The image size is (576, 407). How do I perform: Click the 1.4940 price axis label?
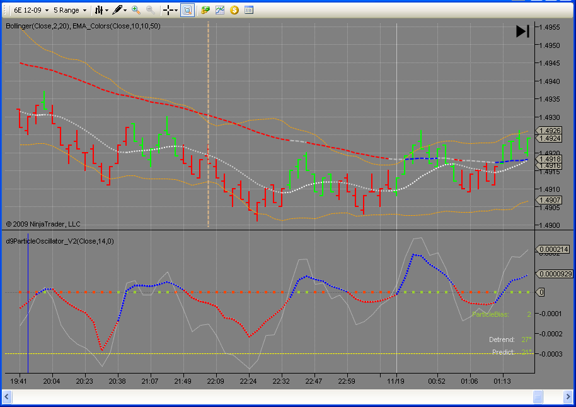point(550,81)
